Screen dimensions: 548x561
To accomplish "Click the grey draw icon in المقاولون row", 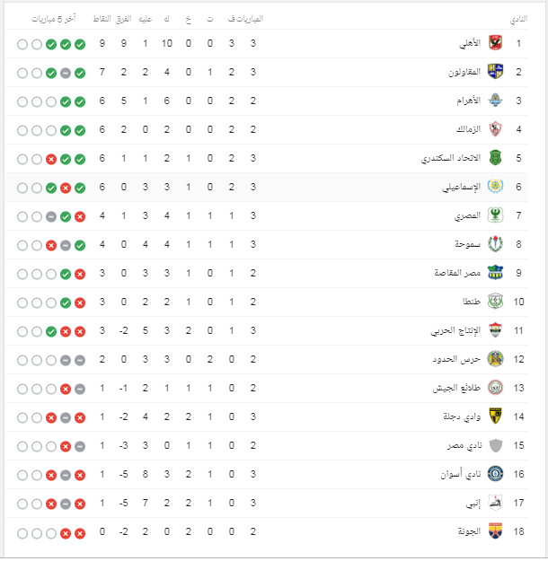I will [66, 72].
